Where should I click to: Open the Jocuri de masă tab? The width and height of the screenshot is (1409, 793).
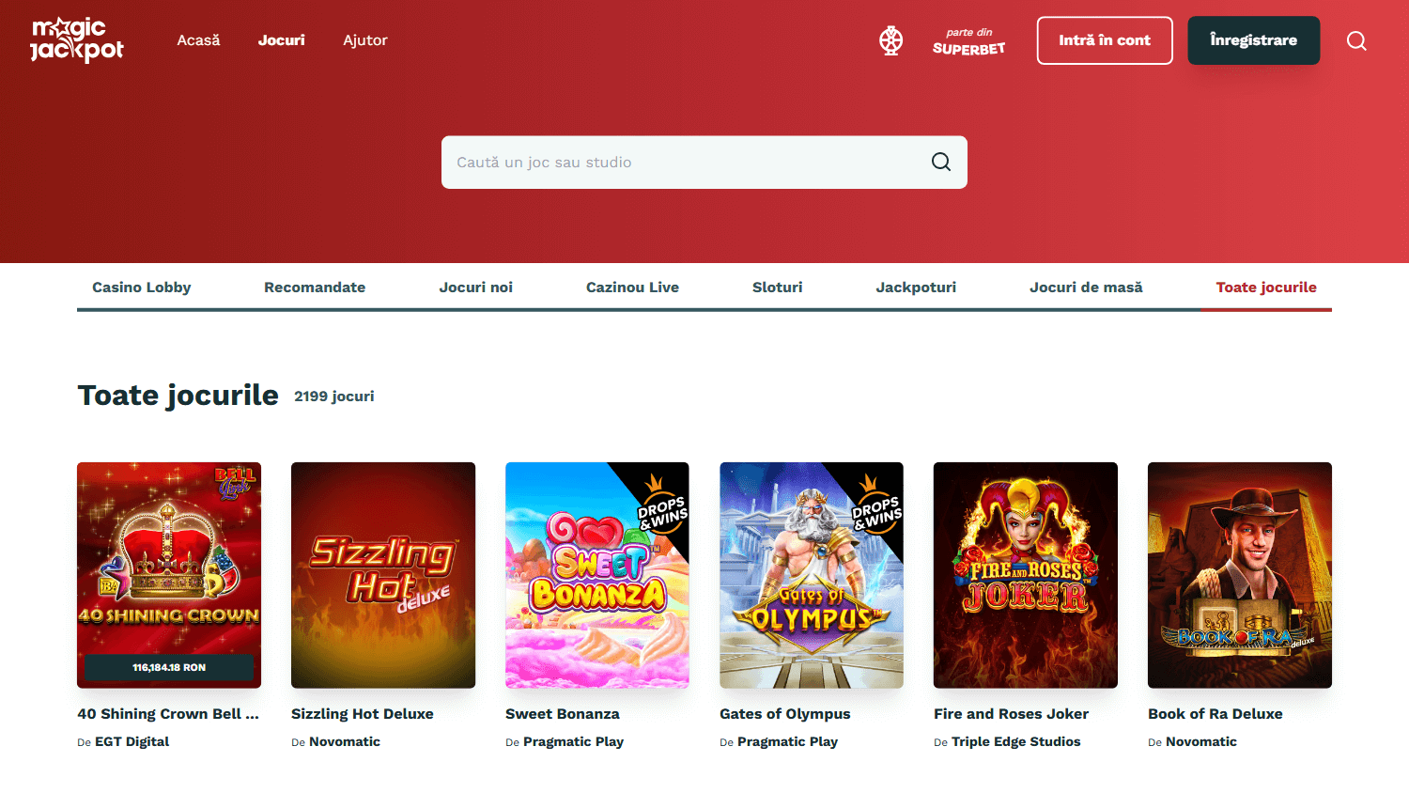pyautogui.click(x=1086, y=288)
